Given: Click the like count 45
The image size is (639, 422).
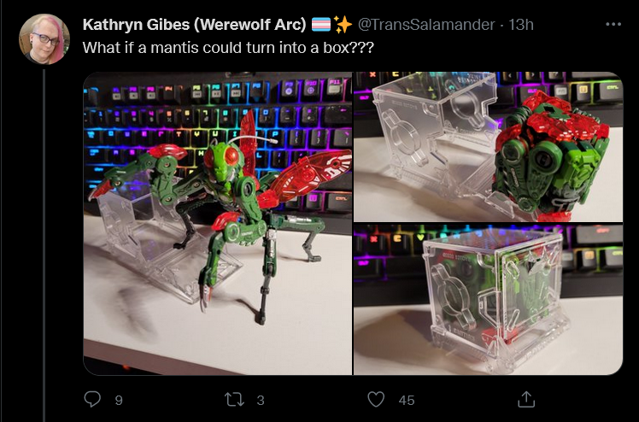Looking at the screenshot, I should 407,400.
